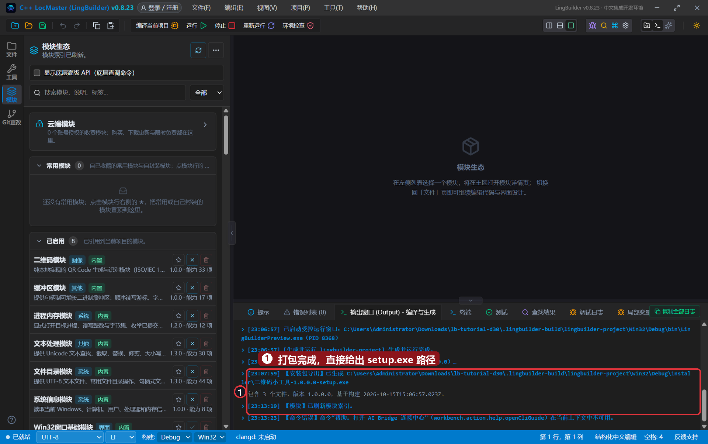Screen dimensions: 708x444
Task: Open settings gear in top toolbar
Action: click(626, 25)
